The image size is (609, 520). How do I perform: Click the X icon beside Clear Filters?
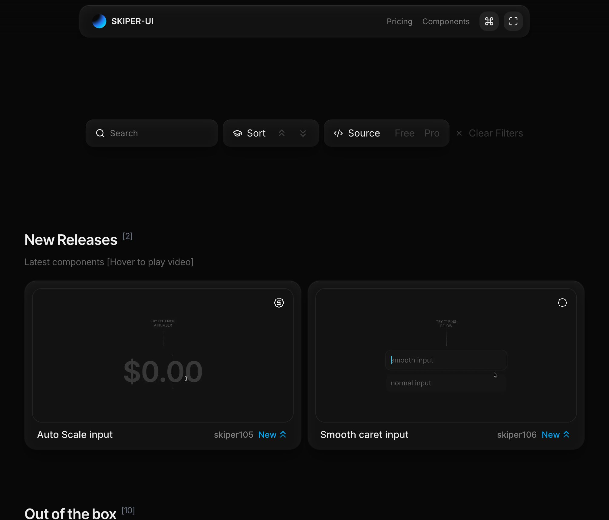(459, 133)
